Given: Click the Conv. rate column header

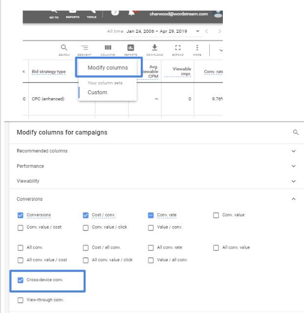Looking at the screenshot, I should (x=213, y=72).
